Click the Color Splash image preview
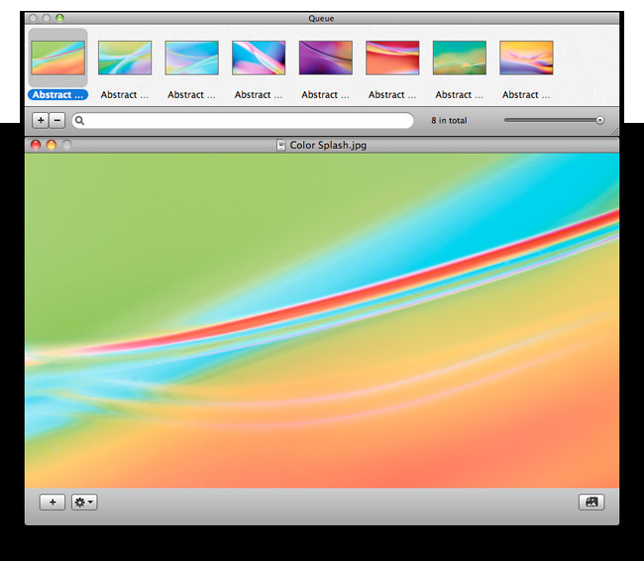The image size is (644, 565). click(x=322, y=320)
